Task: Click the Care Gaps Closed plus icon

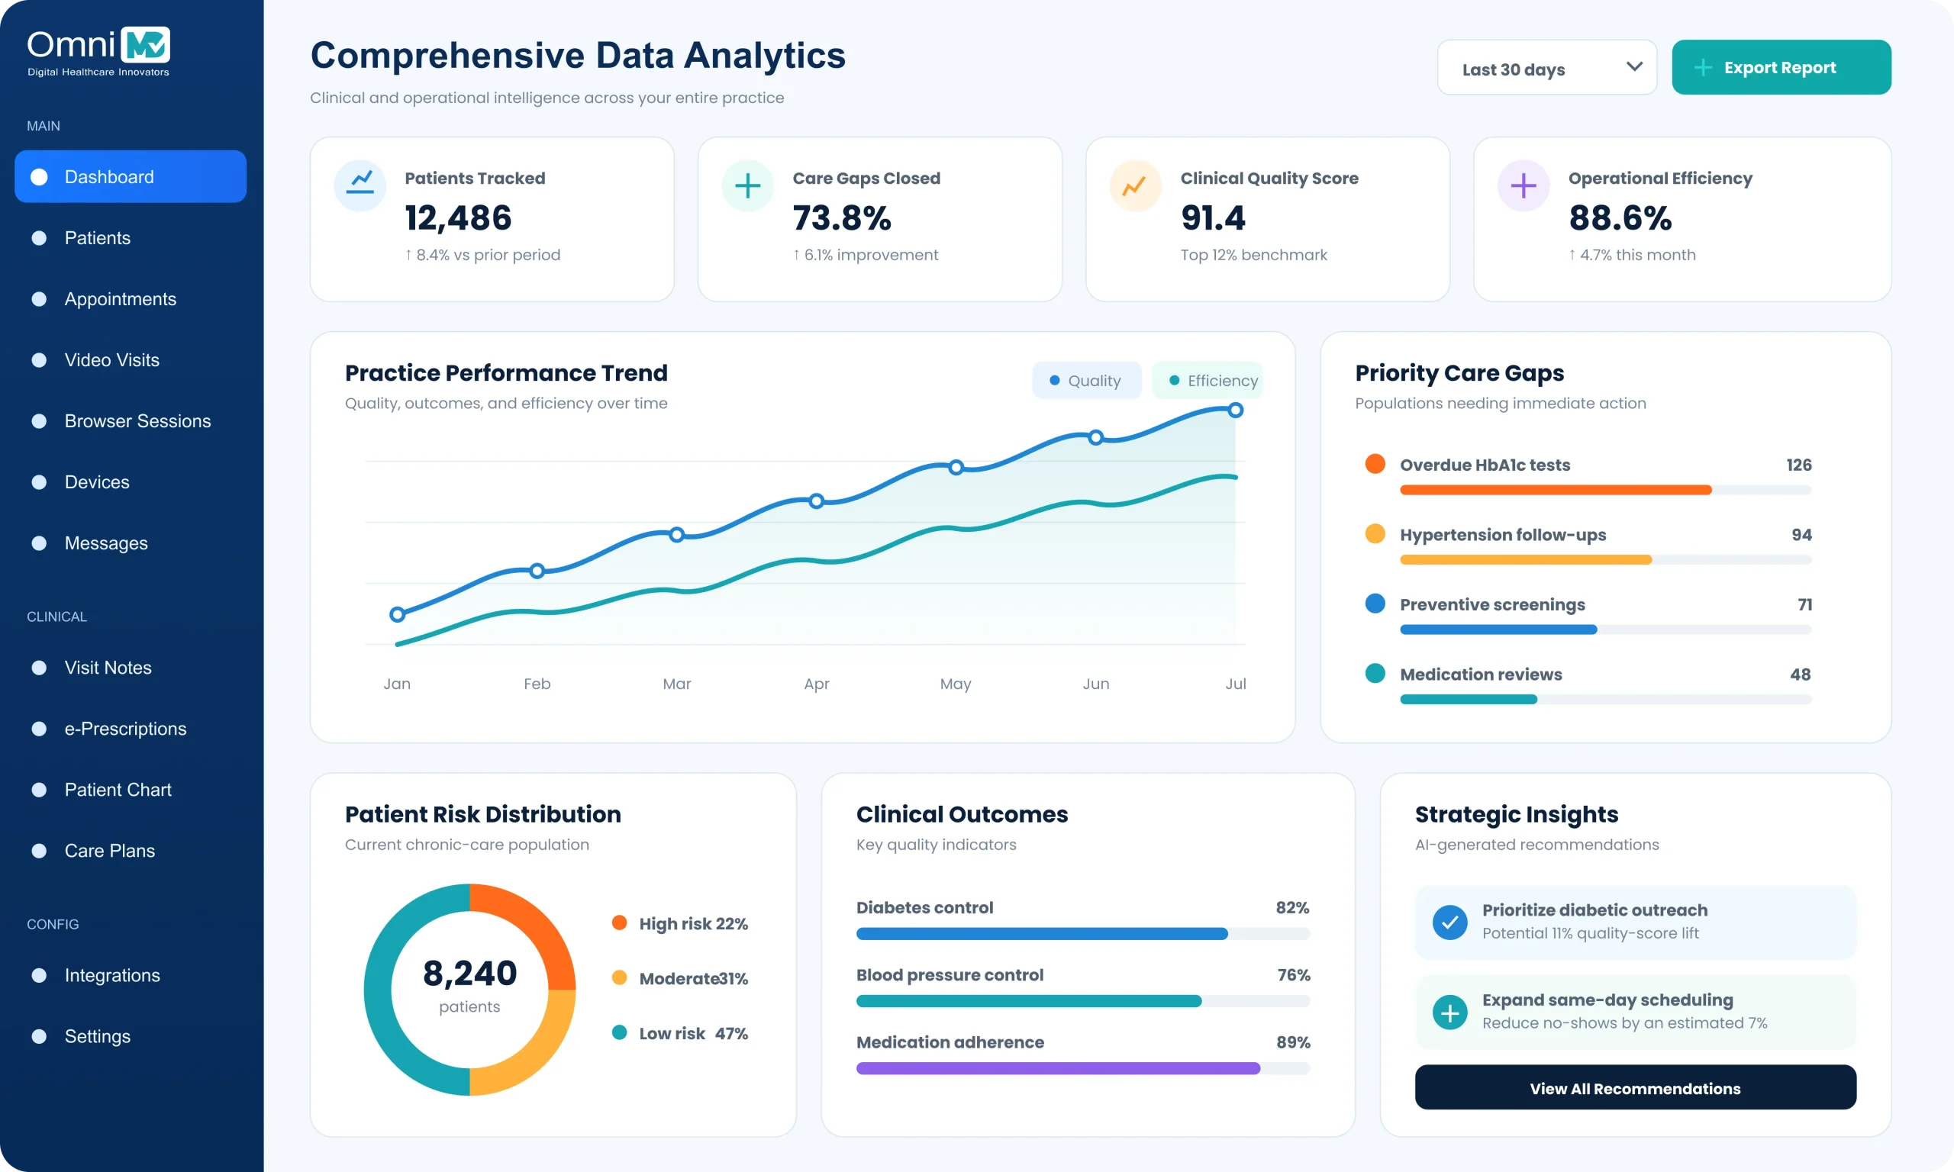Action: point(748,185)
